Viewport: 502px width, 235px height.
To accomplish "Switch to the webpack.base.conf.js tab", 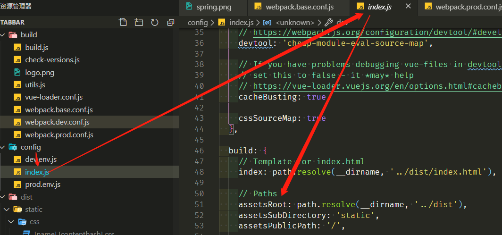I will pyautogui.click(x=299, y=7).
